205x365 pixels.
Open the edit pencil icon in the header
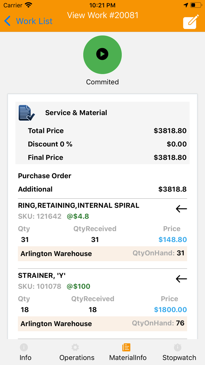click(190, 22)
